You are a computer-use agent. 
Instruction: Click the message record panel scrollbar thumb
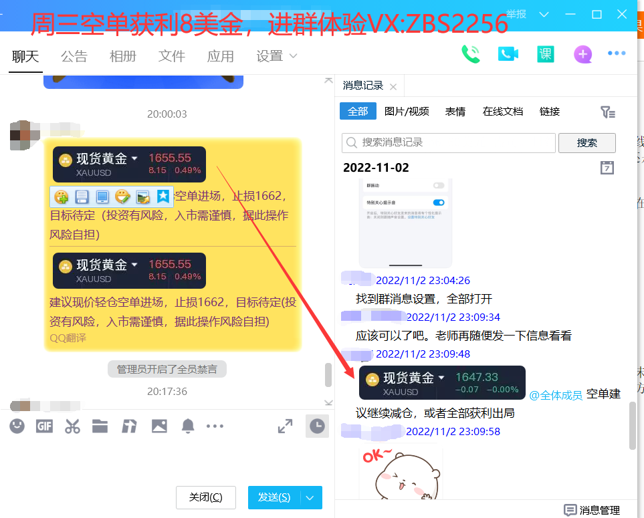click(633, 426)
